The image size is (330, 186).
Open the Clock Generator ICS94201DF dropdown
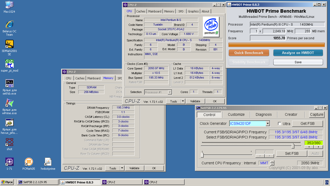click(x=268, y=123)
